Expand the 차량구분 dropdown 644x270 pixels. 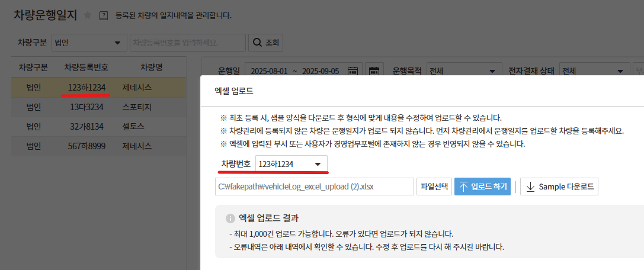(87, 43)
